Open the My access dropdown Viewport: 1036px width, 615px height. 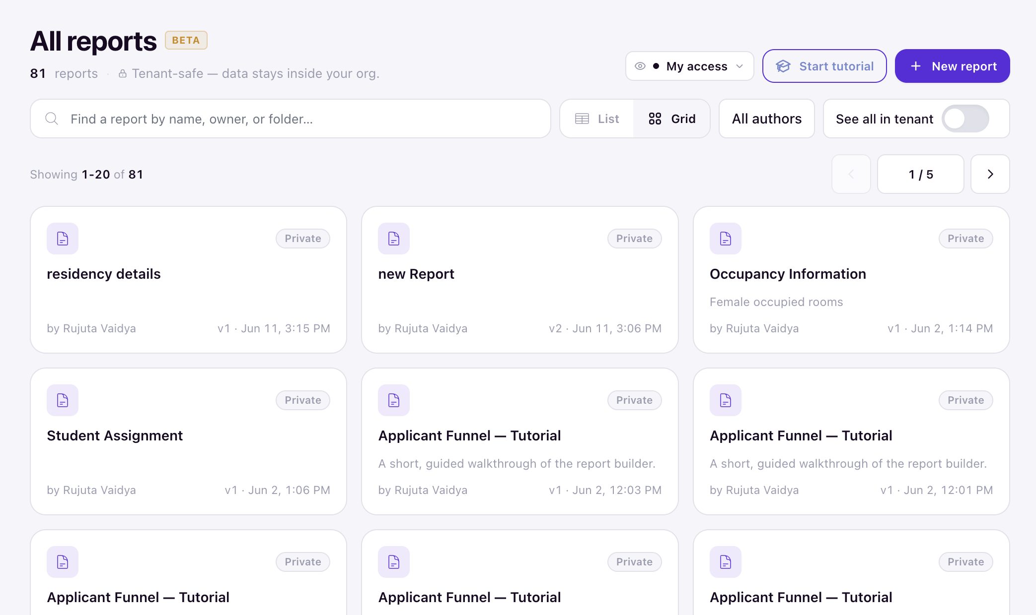[690, 66]
